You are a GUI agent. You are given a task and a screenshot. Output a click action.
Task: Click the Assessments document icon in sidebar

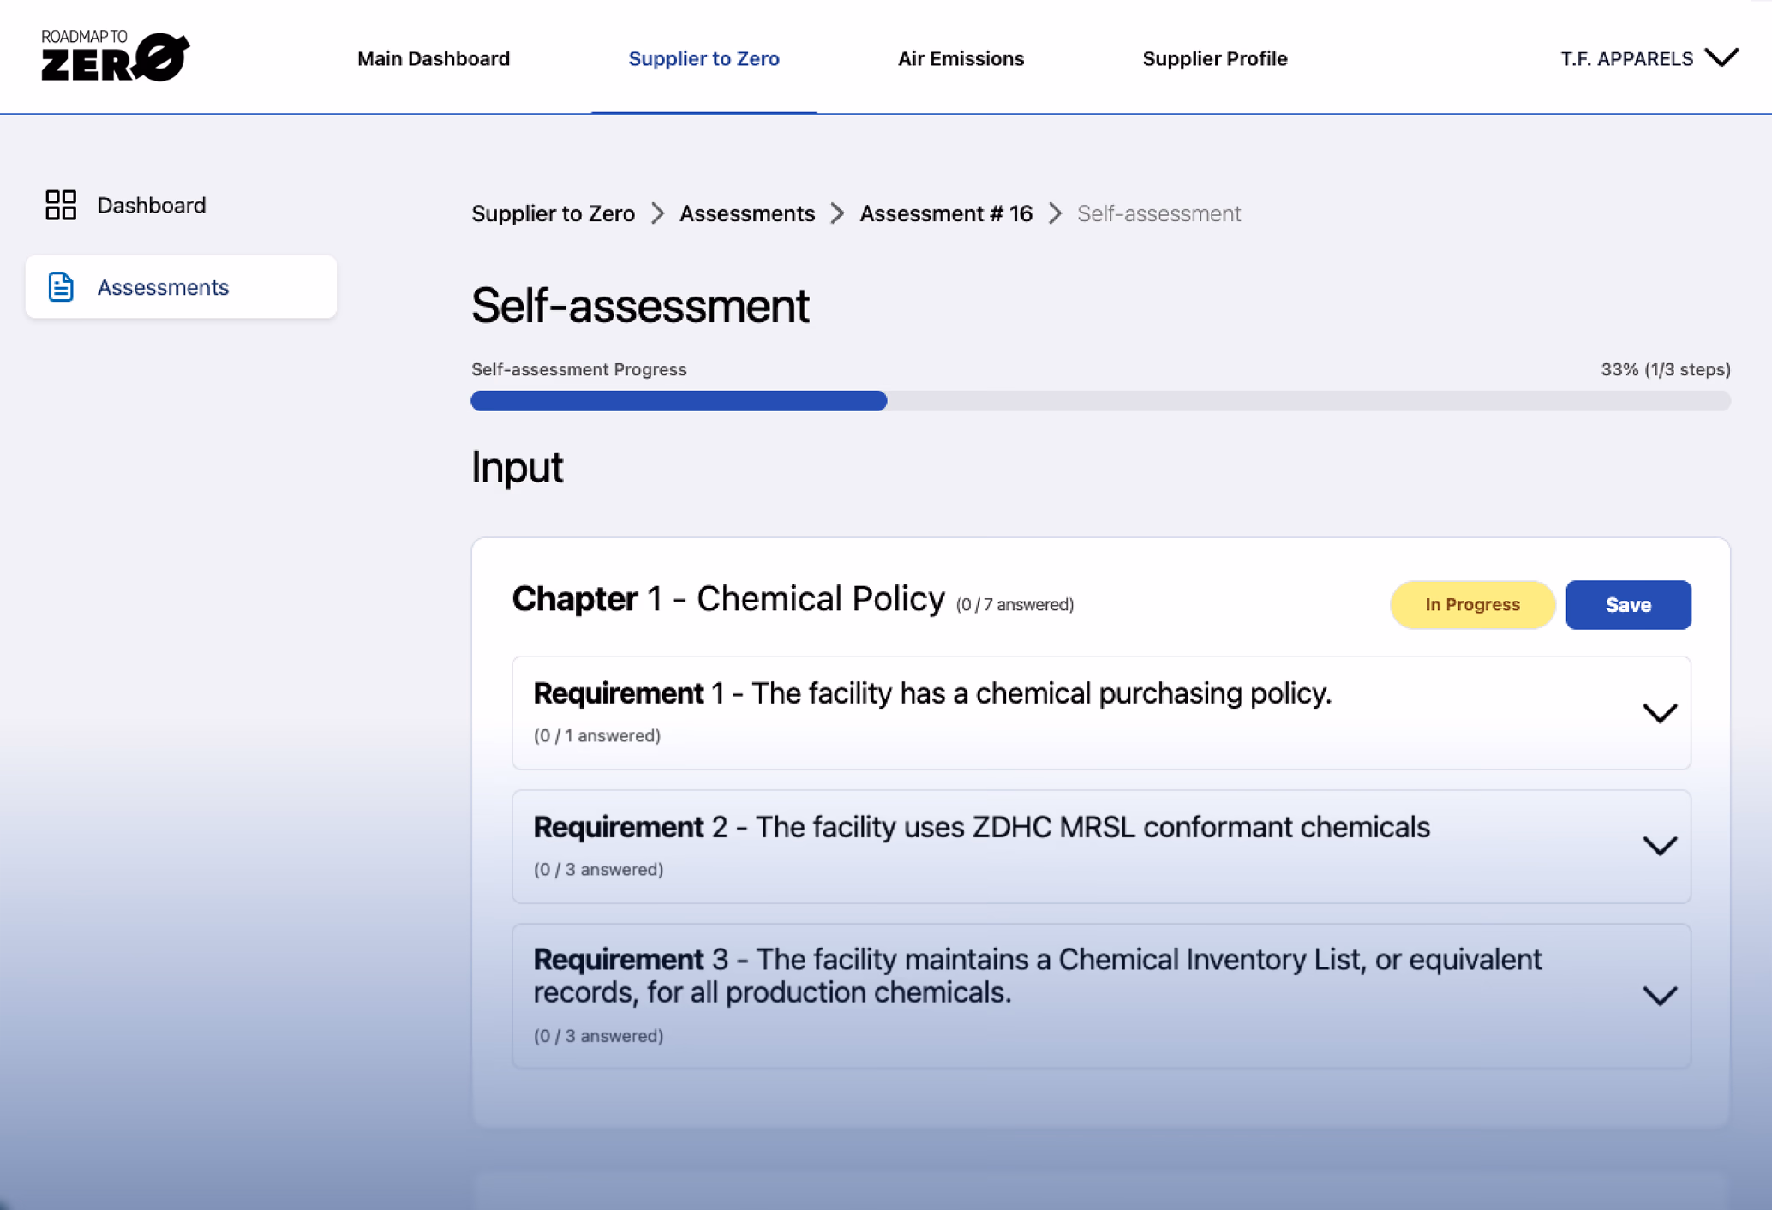tap(61, 287)
